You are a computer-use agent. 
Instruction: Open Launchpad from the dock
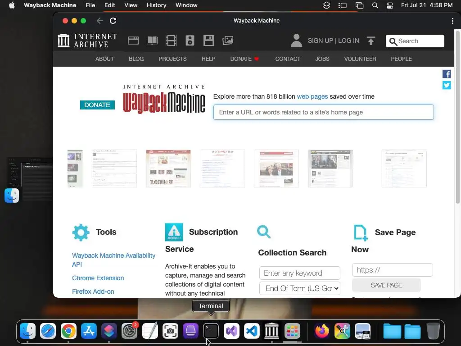292,331
